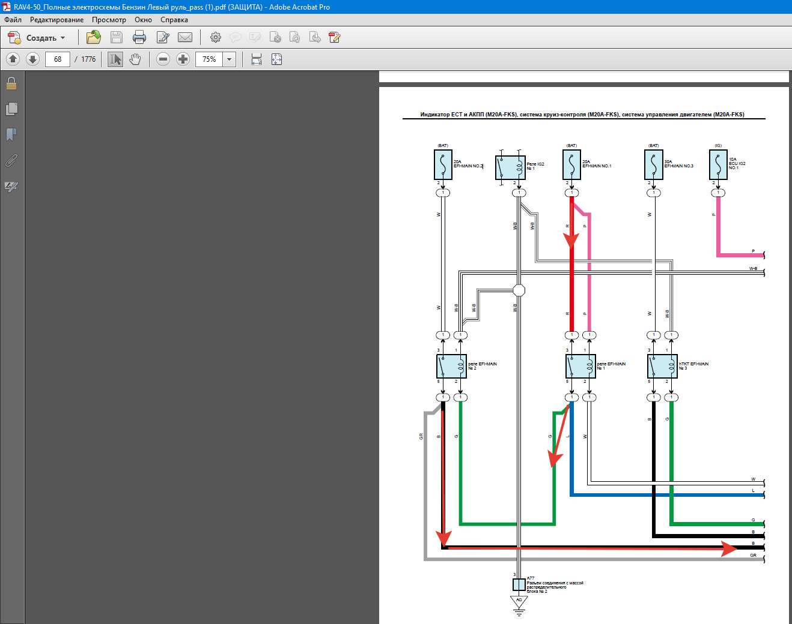The width and height of the screenshot is (792, 624).
Task: Click the 'Реле IG2 № 1' label
Action: coord(535,166)
